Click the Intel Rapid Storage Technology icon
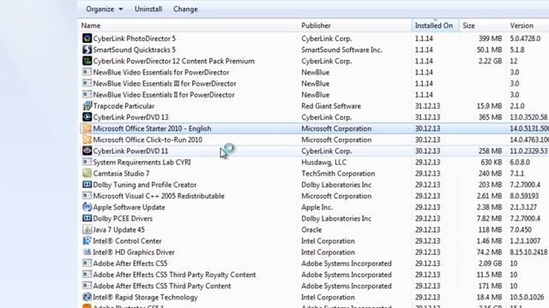 (x=87, y=297)
